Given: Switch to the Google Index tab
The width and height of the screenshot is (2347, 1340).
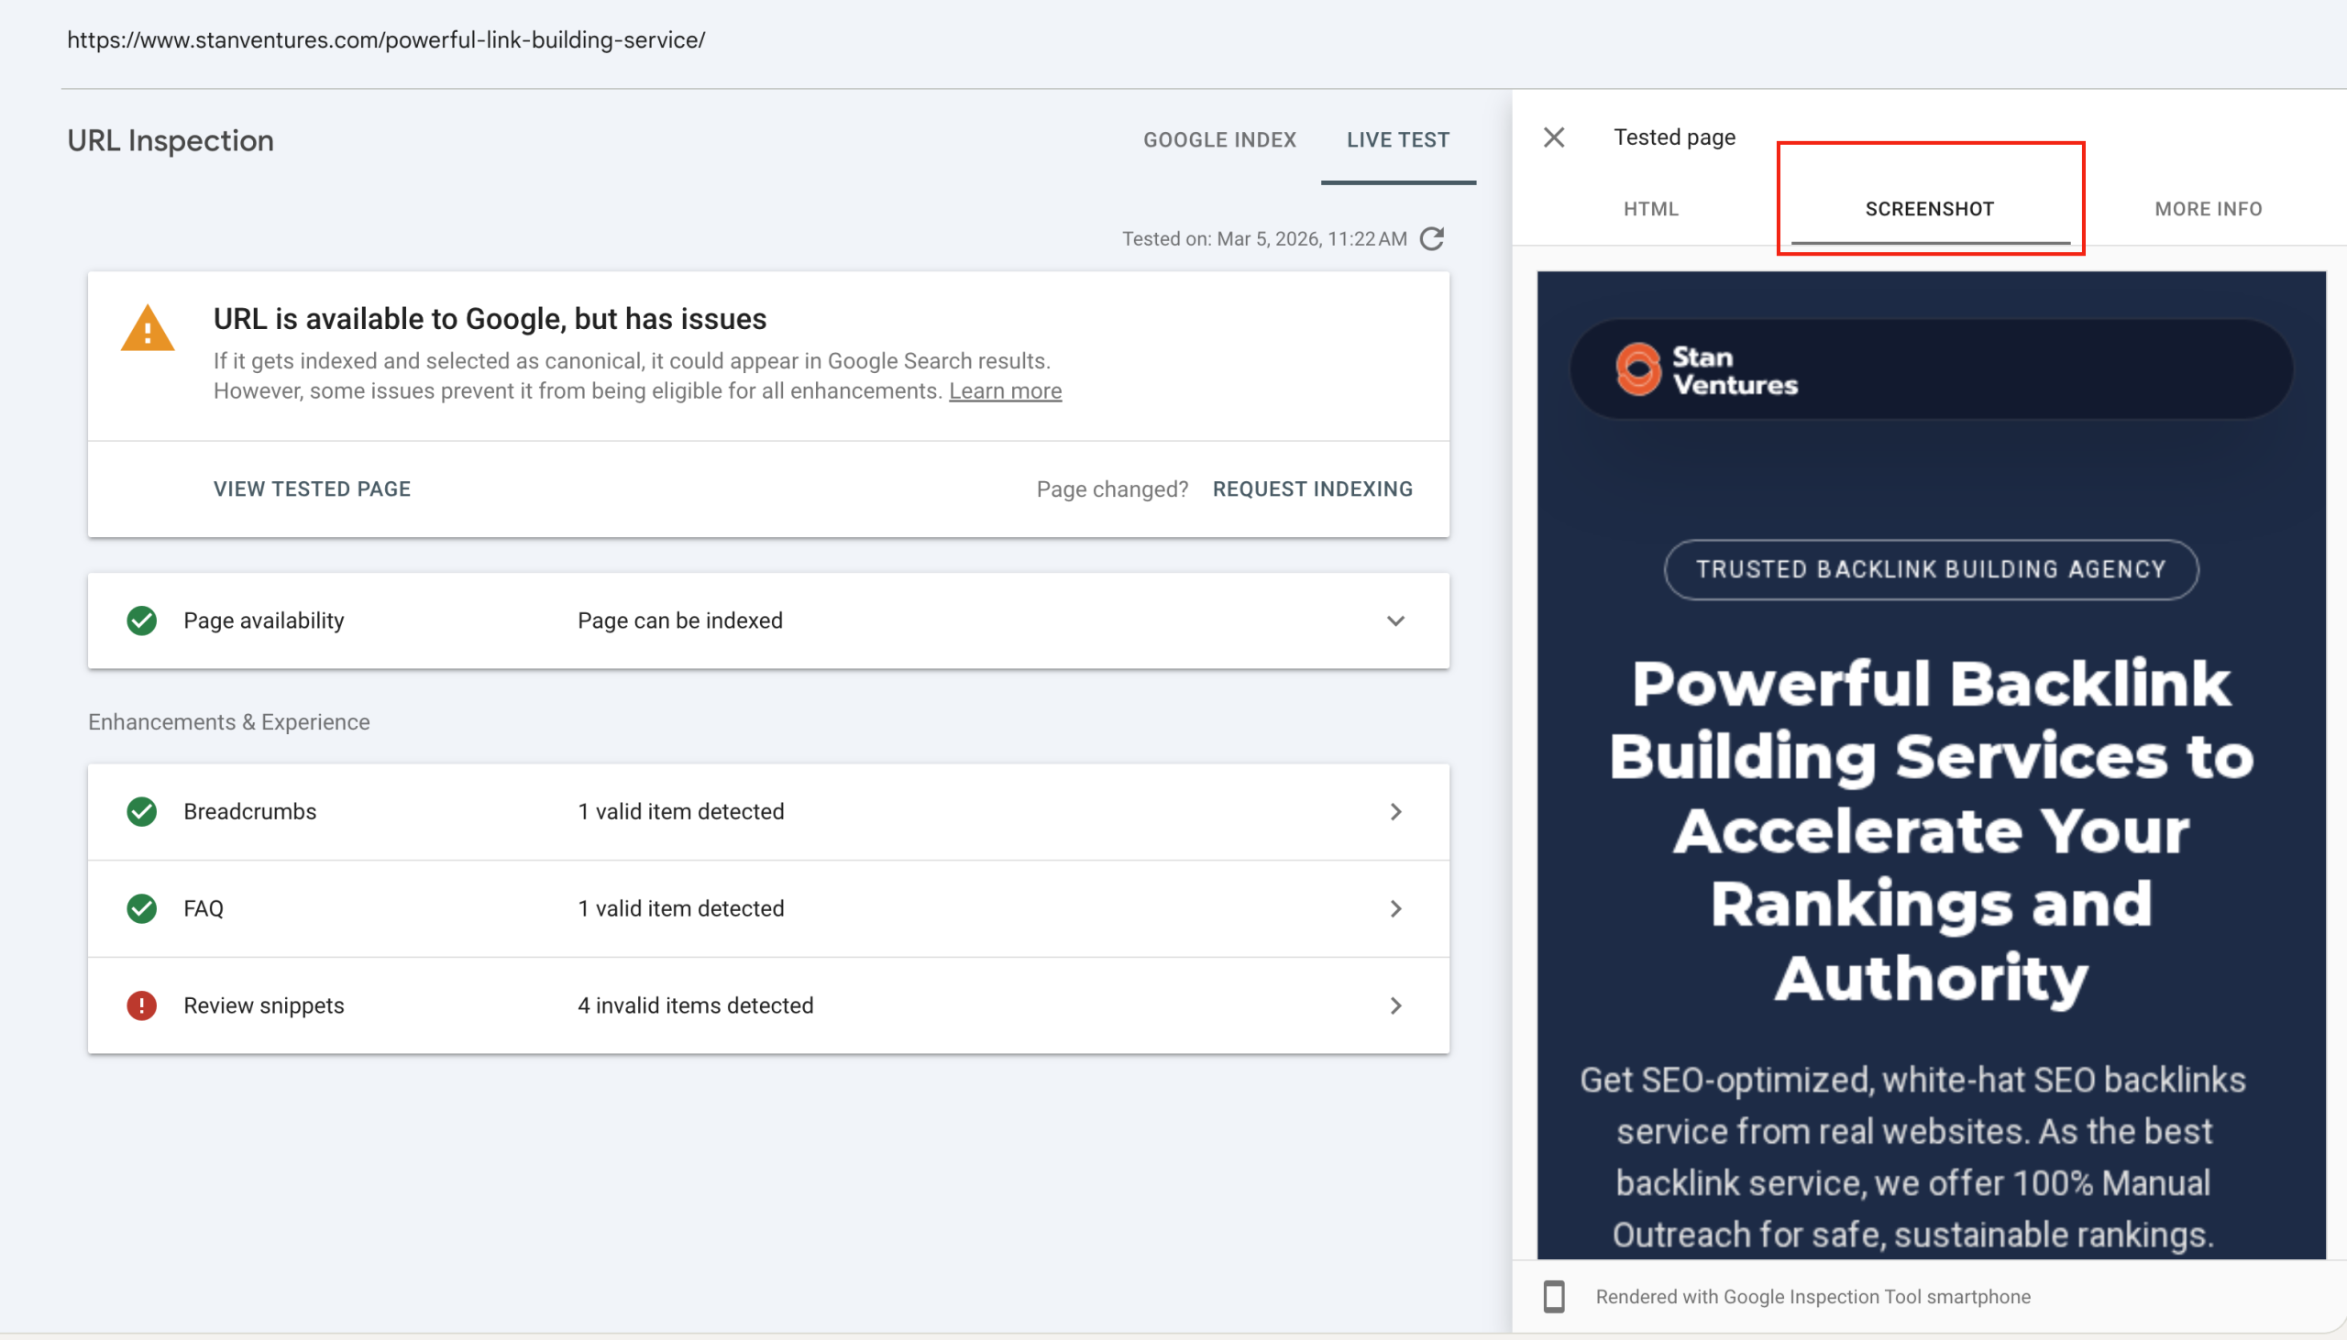Looking at the screenshot, I should [x=1219, y=139].
